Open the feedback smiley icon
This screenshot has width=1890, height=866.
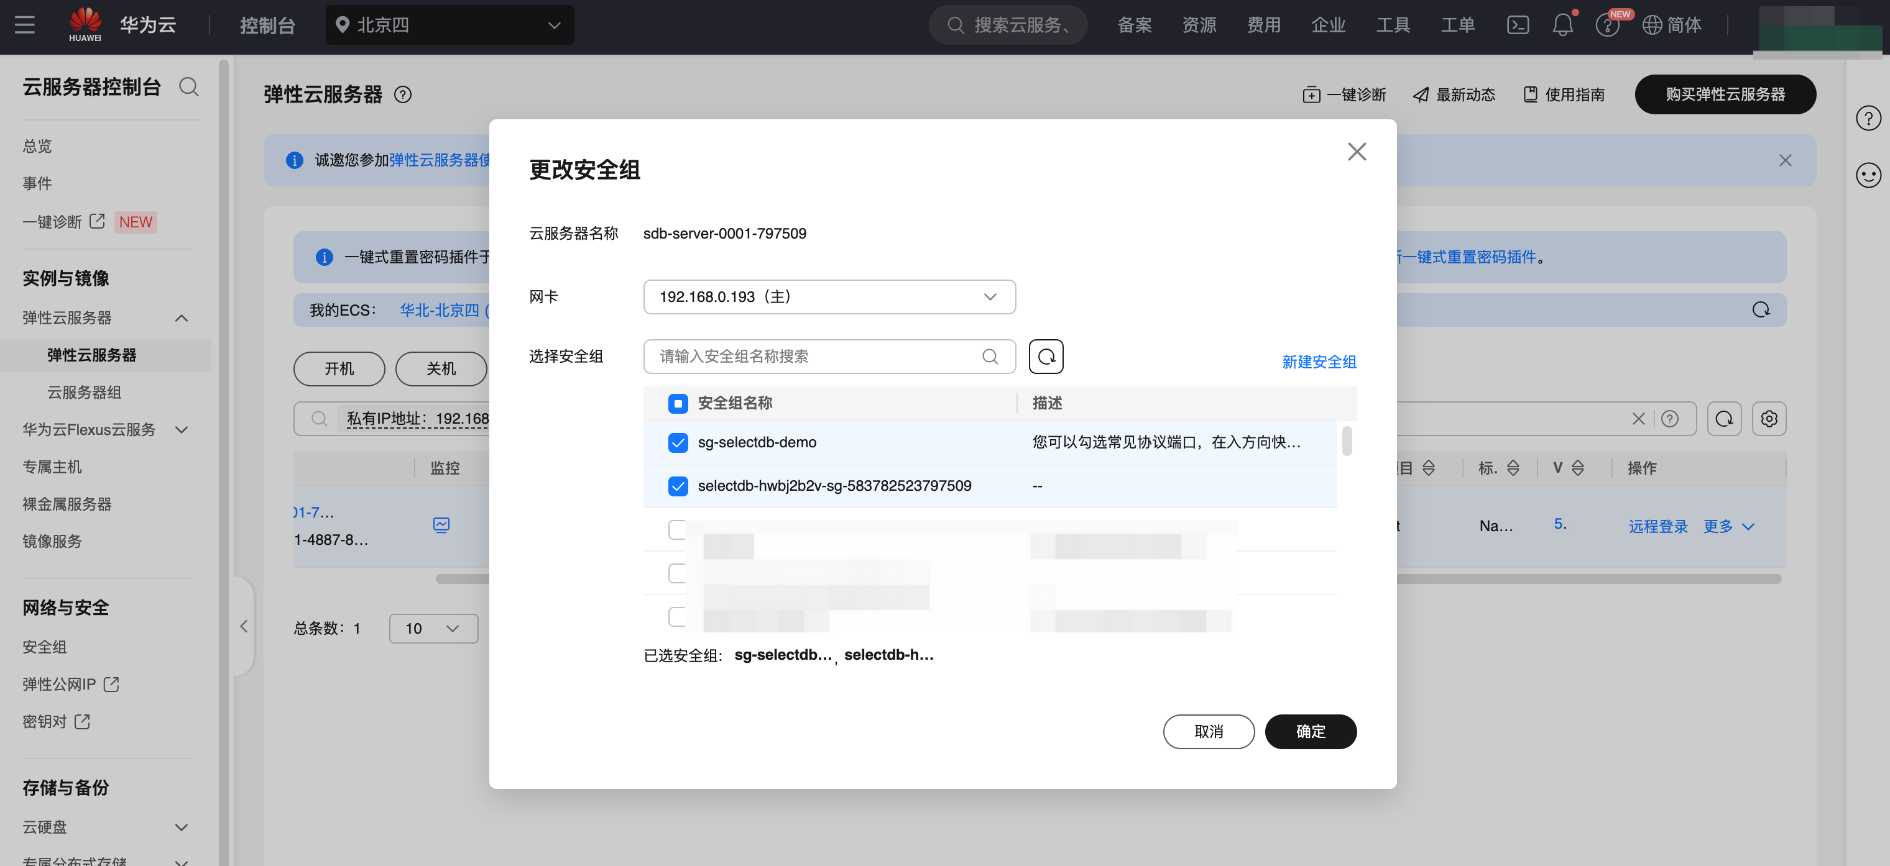(x=1868, y=175)
